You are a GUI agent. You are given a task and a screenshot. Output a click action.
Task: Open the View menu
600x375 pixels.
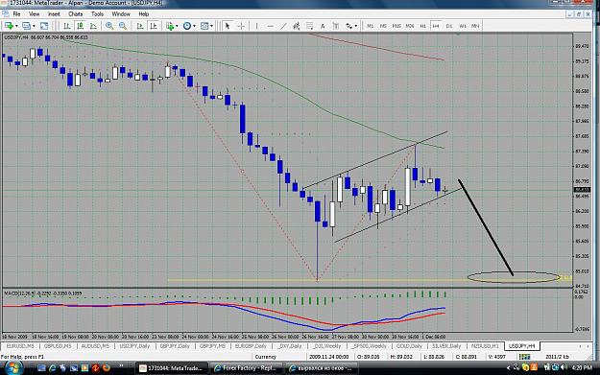click(34, 14)
